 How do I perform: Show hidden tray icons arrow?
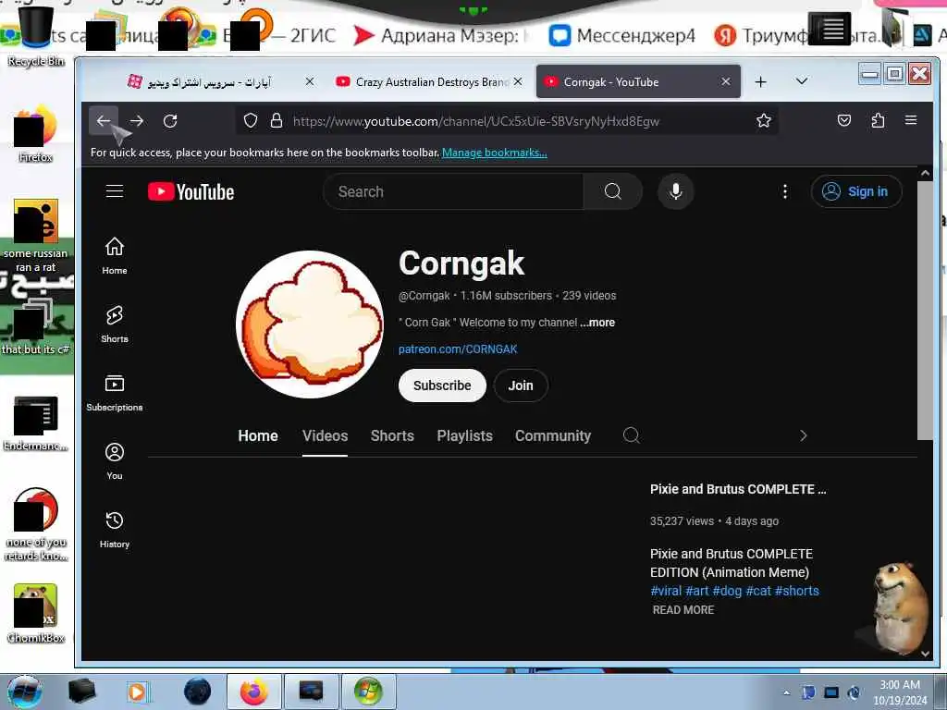[x=786, y=692]
